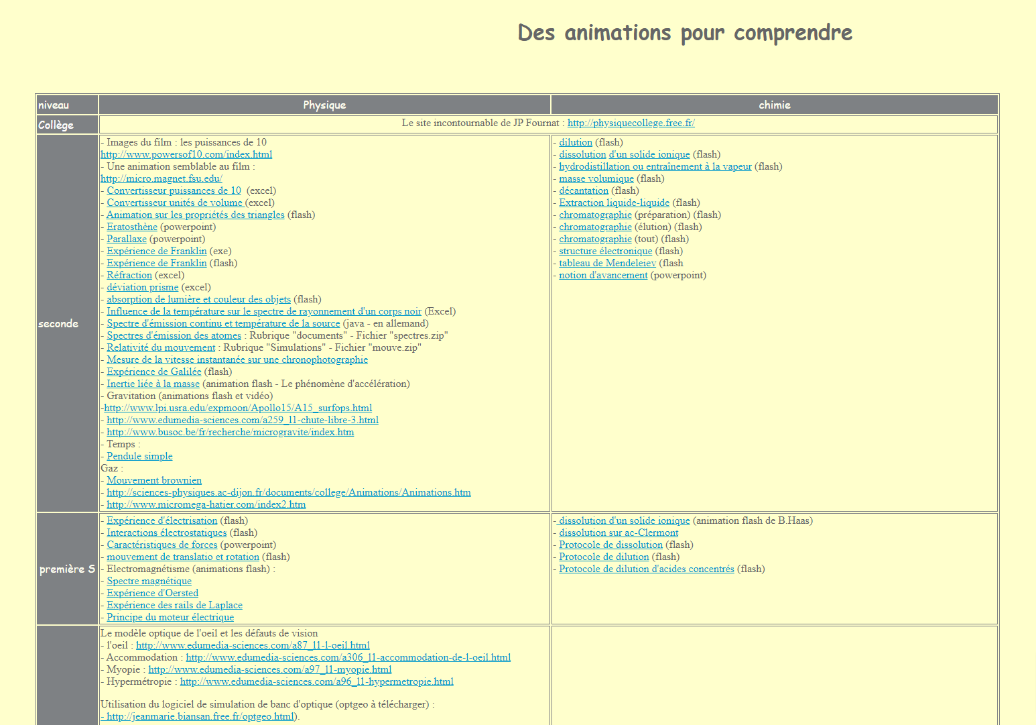The width and height of the screenshot is (1036, 725).
Task: Open Convertisseur puissances de 10 link
Action: click(x=174, y=191)
